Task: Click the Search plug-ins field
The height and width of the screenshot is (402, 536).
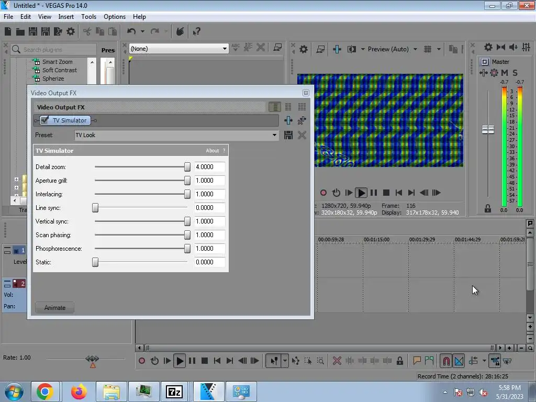Action: pyautogui.click(x=53, y=50)
